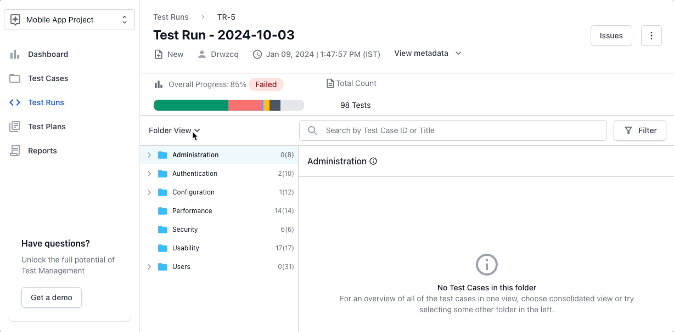Expand View metadata section
This screenshot has width=674, height=332.
click(428, 53)
